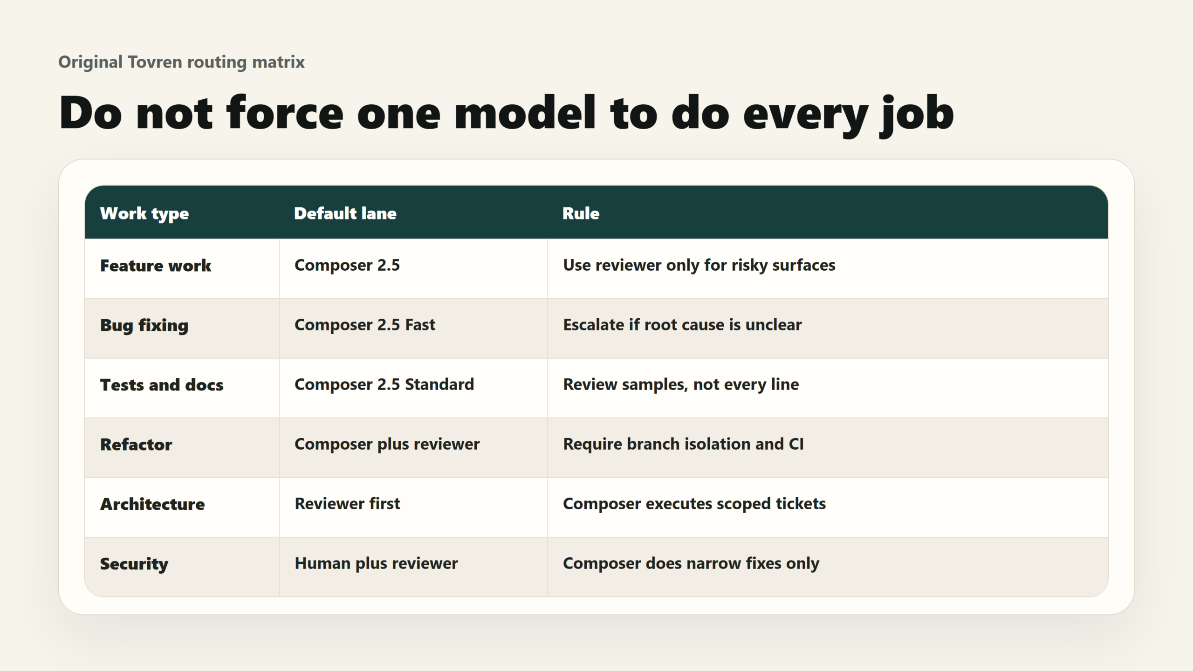Select the 'Default lane' column header
This screenshot has width=1193, height=671.
tap(345, 213)
